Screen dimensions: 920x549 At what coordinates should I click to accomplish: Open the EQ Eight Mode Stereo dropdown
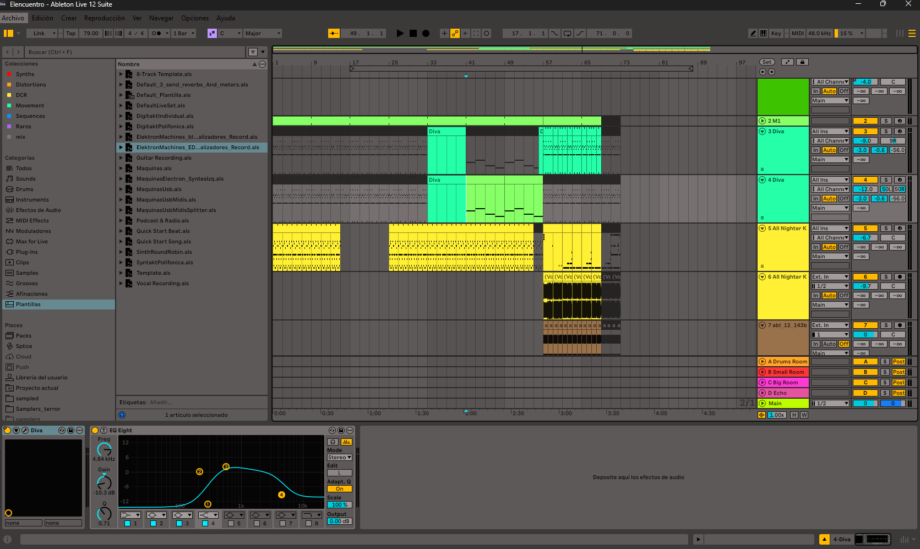[x=340, y=458]
